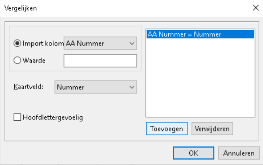The width and height of the screenshot is (263, 165).
Task: Close the Vergelijken dialog with X
Action: click(x=255, y=7)
